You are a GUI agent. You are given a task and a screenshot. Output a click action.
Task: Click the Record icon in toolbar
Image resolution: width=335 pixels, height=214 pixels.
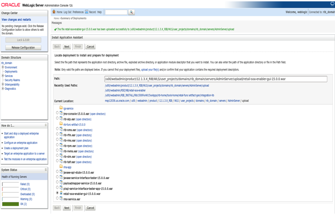(x=86, y=12)
